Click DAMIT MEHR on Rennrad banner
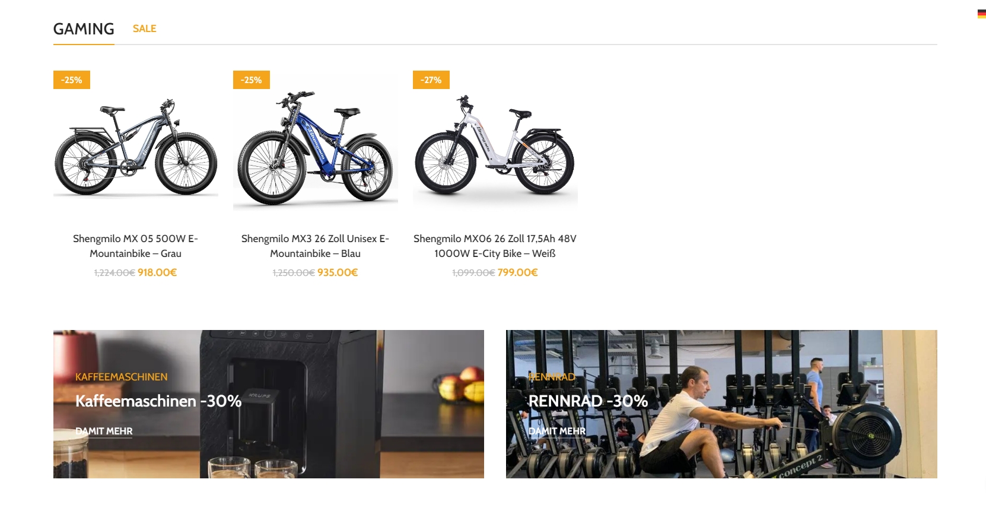986x511 pixels. click(557, 431)
